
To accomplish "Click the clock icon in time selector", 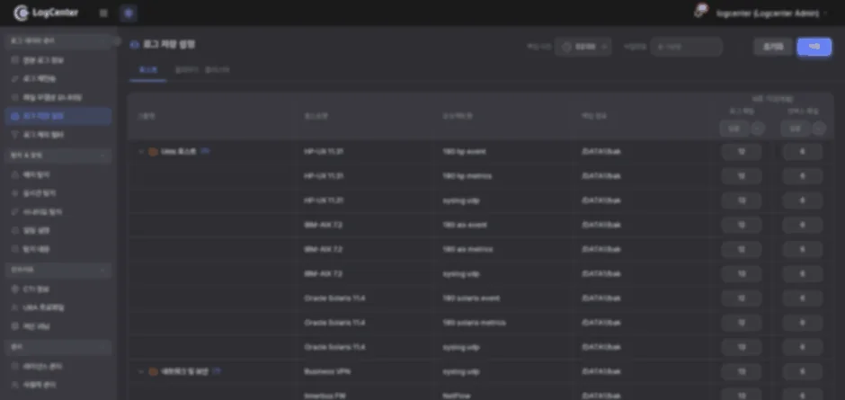I will [565, 47].
